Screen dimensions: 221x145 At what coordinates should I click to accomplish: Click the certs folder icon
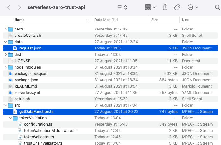point(10,29)
